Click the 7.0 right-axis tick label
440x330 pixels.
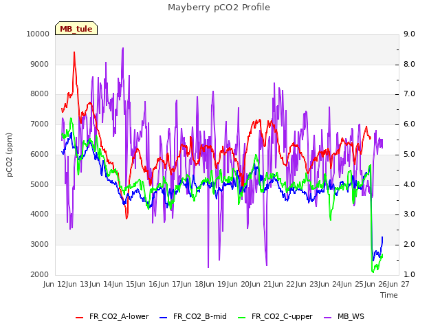pos(410,94)
